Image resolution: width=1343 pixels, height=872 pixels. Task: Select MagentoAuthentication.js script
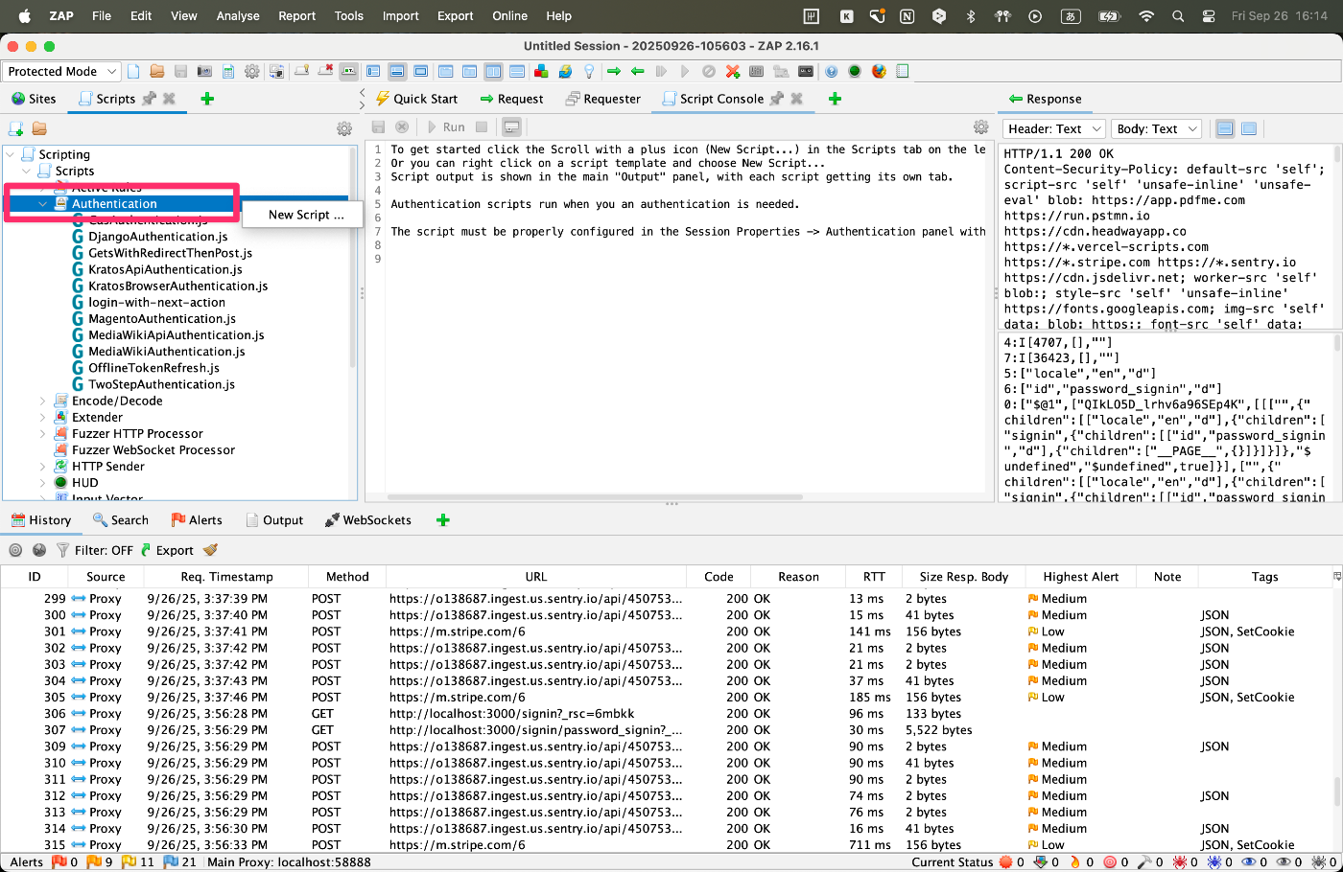161,319
